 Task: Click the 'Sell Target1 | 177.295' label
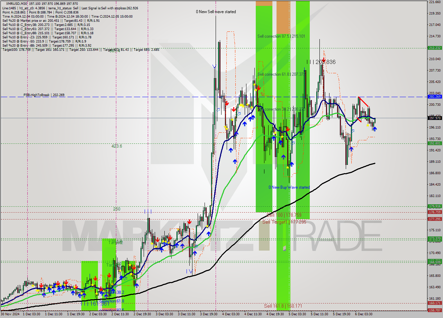[284, 222]
